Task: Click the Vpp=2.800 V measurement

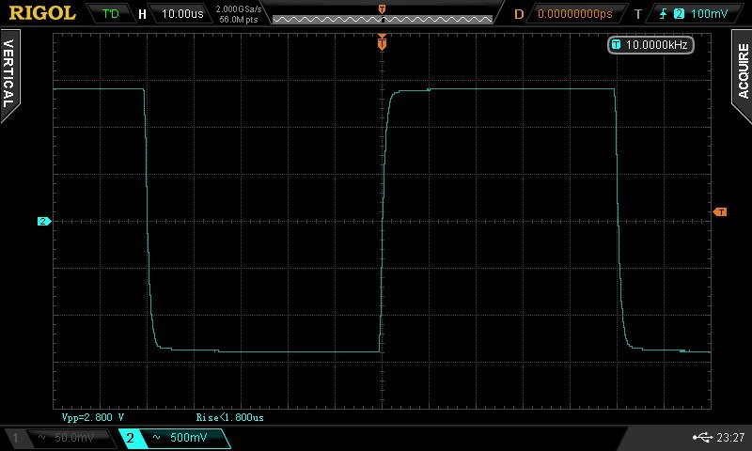Action: coord(92,417)
